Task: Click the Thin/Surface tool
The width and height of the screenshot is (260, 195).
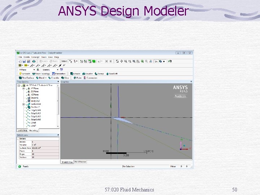Action: (x=26, y=78)
